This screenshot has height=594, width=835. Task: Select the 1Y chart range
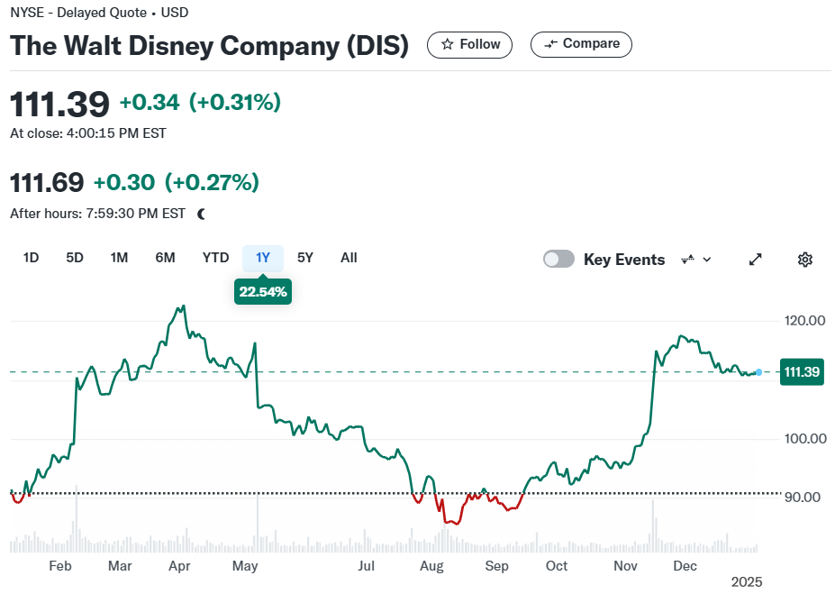pyautogui.click(x=262, y=258)
